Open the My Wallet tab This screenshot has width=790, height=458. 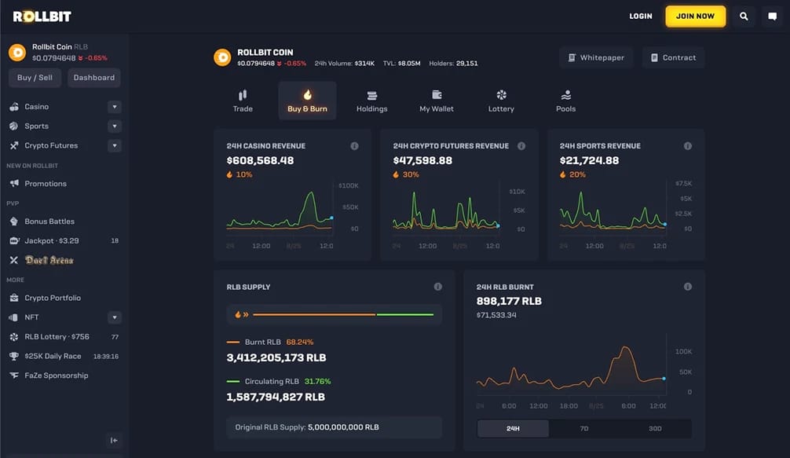point(437,101)
